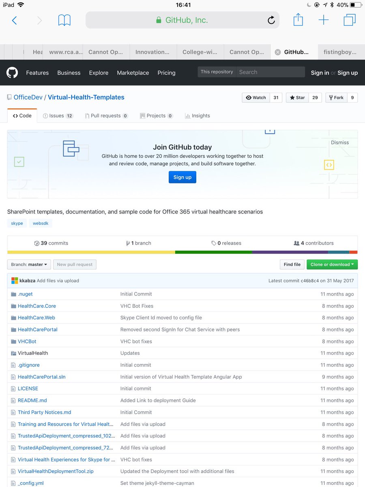Open the Explore menu item

point(99,73)
